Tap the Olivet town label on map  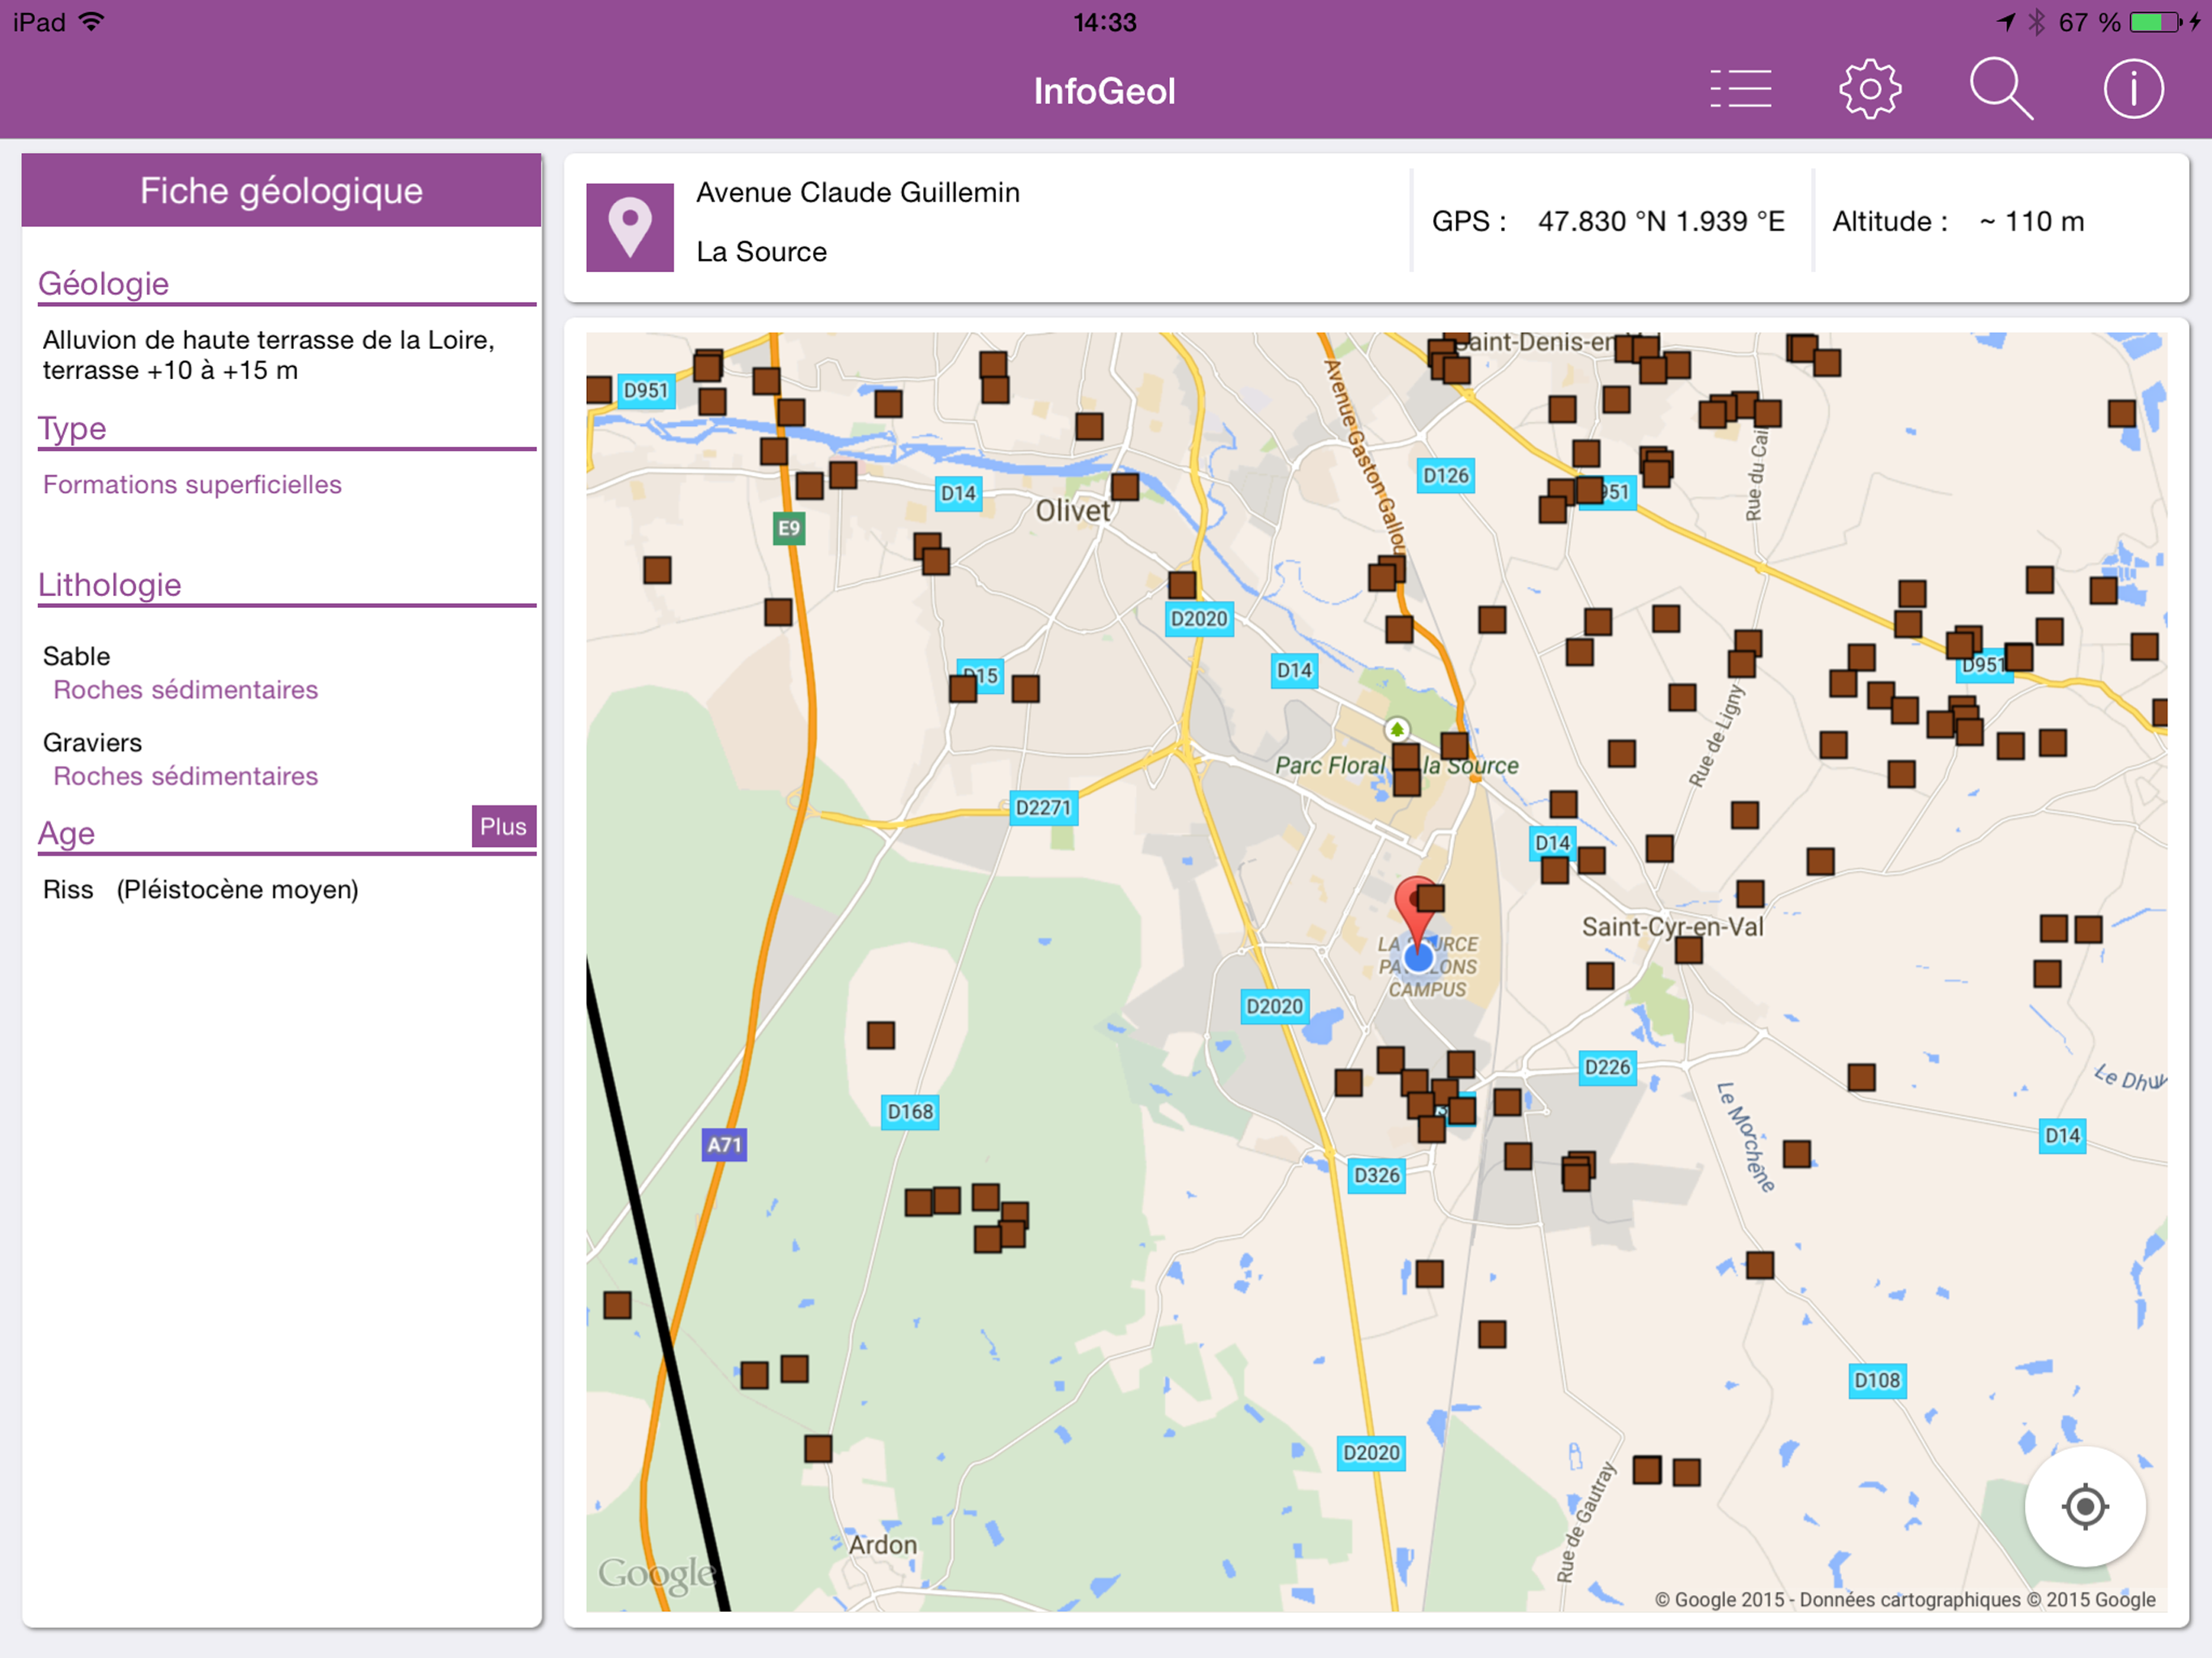pos(1072,511)
